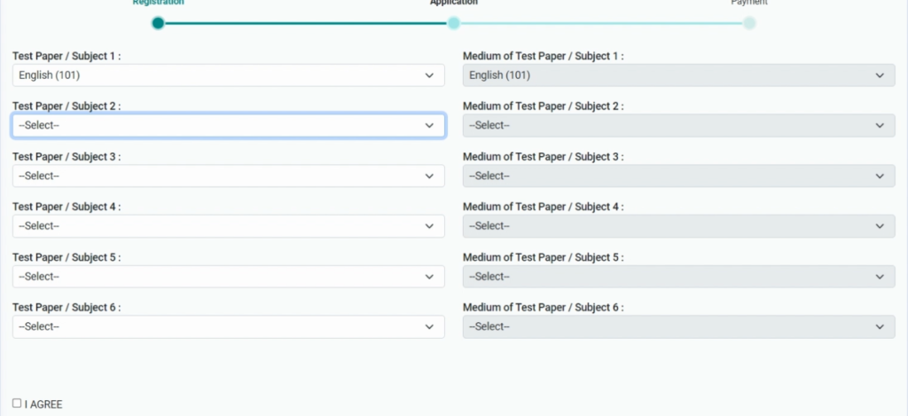Click the Registration step circle
Screen dimensions: 908x416
pos(158,23)
